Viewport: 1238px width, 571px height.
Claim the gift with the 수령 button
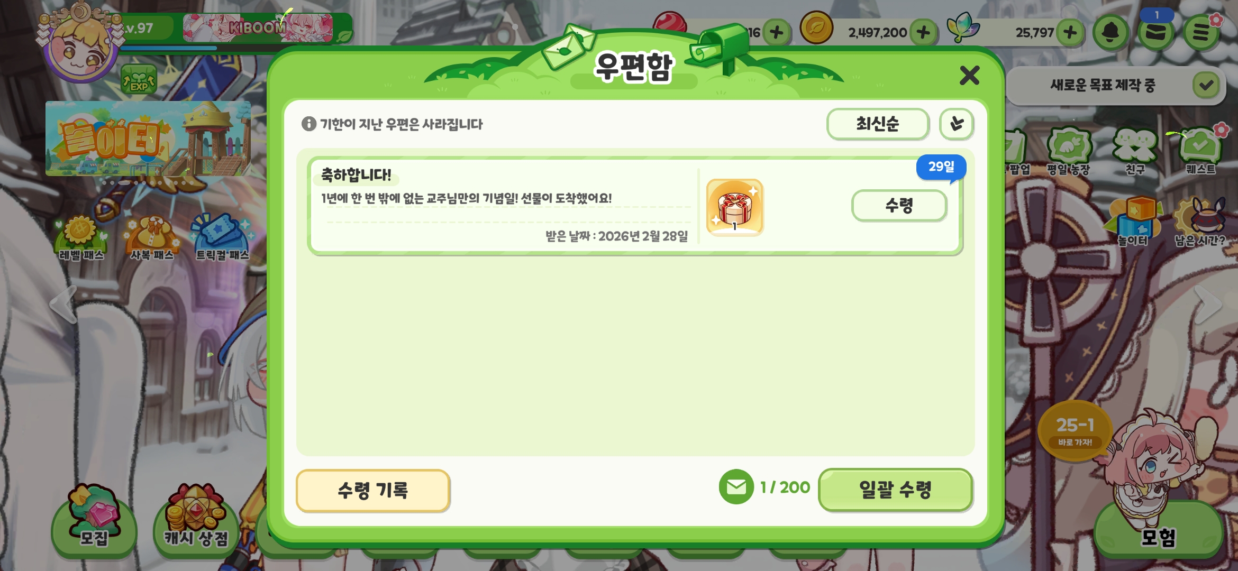click(899, 205)
